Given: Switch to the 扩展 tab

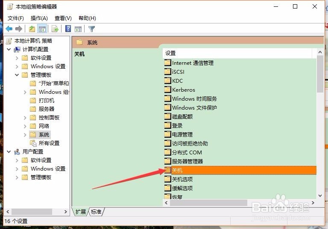Looking at the screenshot, I should pos(81,212).
